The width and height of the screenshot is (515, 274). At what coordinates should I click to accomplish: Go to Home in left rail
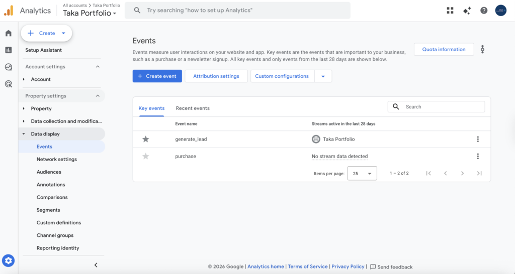(9, 33)
